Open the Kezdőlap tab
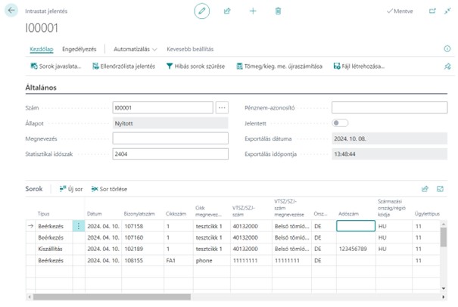This screenshot has width=458, height=307. 42,49
